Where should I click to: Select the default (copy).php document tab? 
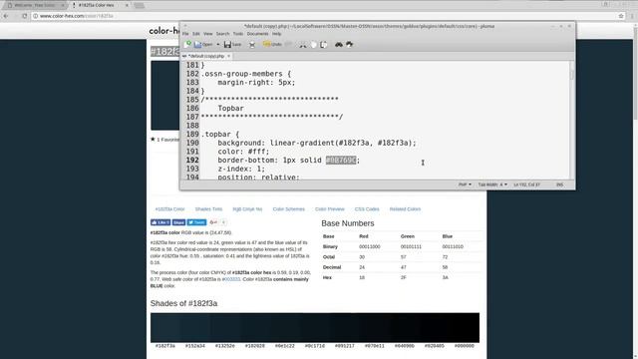click(206, 56)
